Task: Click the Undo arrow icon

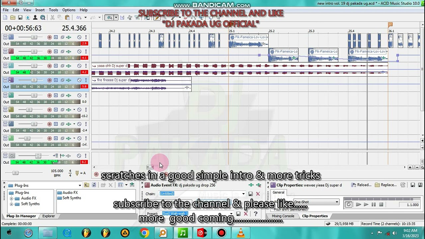Action: 79,18
